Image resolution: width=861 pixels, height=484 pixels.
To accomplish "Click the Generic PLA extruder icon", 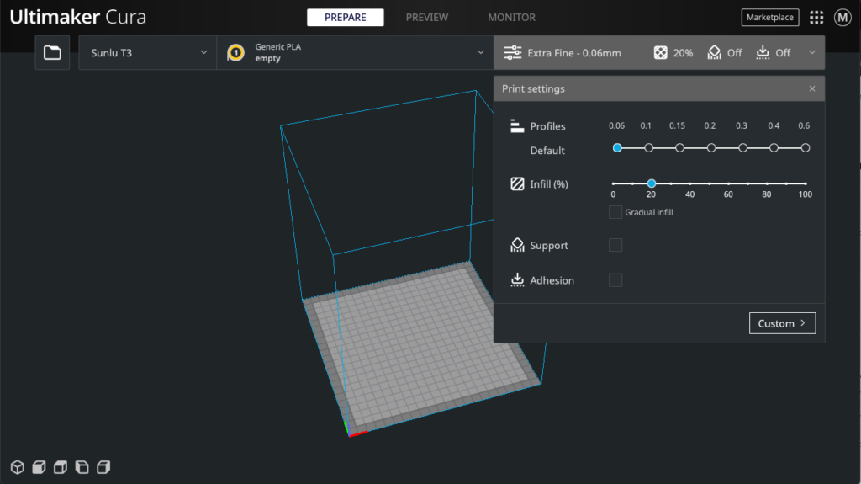I will (x=236, y=53).
